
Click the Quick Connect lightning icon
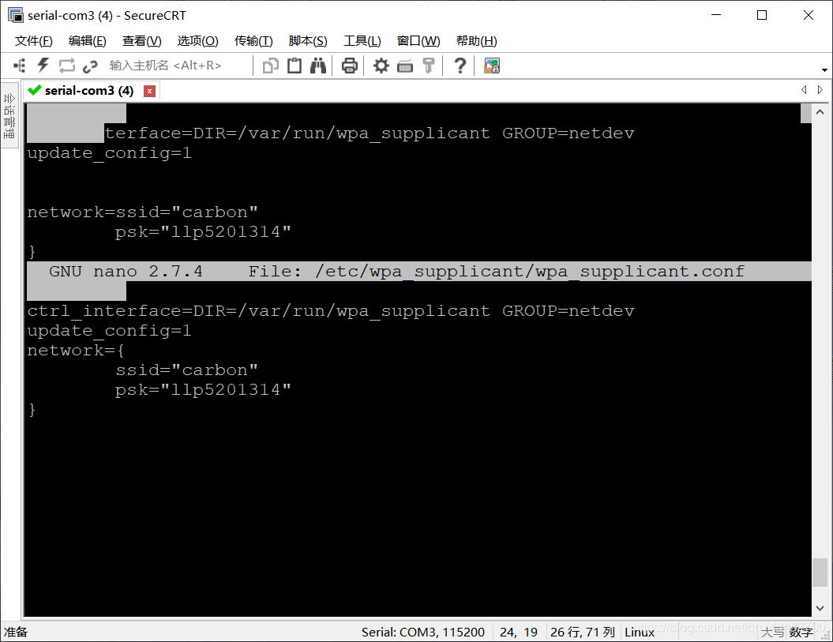[43, 66]
